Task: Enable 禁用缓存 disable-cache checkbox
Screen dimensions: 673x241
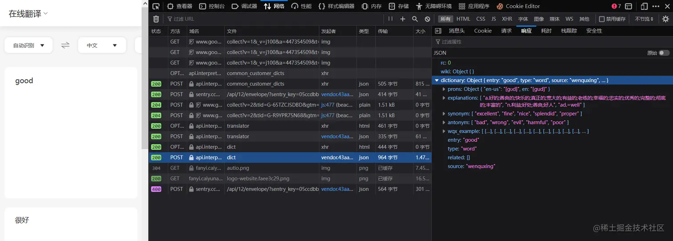Action: (602, 19)
